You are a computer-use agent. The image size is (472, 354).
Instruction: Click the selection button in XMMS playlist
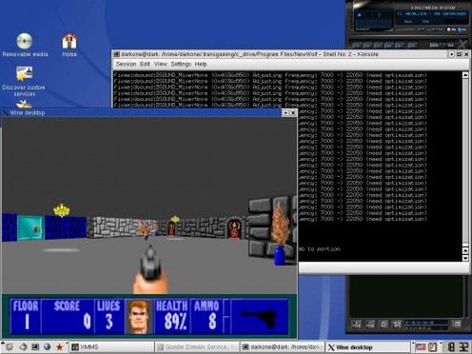coord(384,324)
